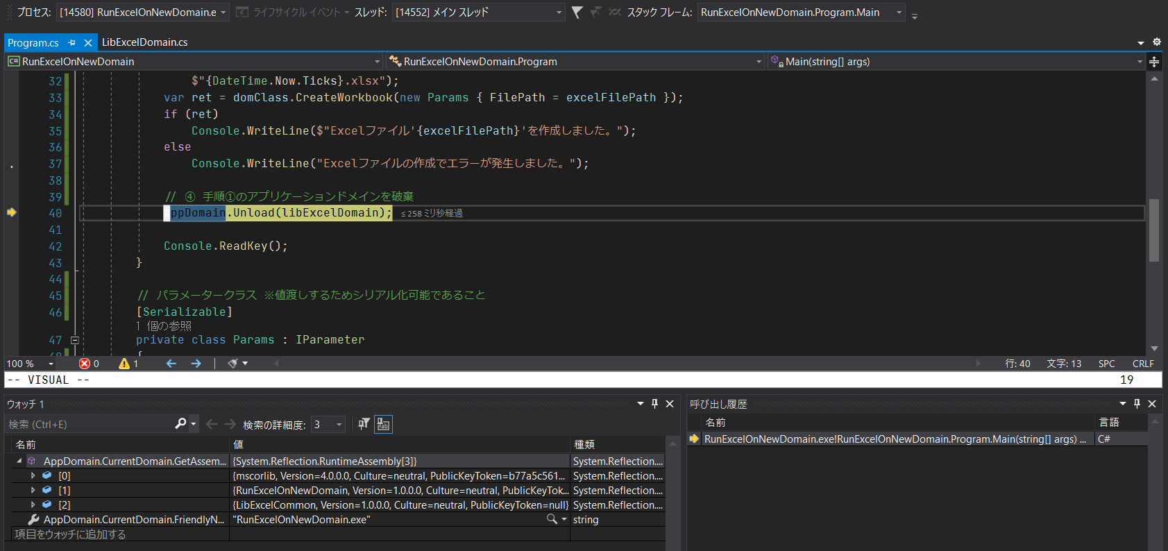Click the 項目をウォッチに追加する row

[x=121, y=534]
